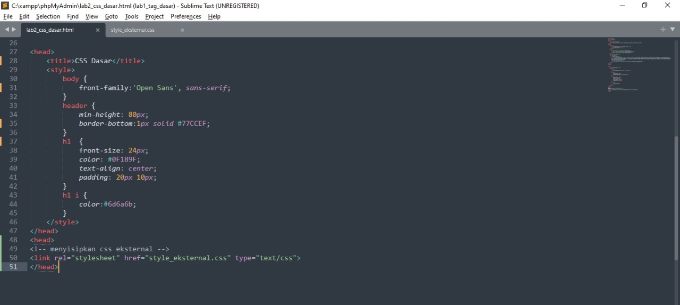Click the closing </head> tag on line 51
The height and width of the screenshot is (305, 680).
click(x=44, y=267)
